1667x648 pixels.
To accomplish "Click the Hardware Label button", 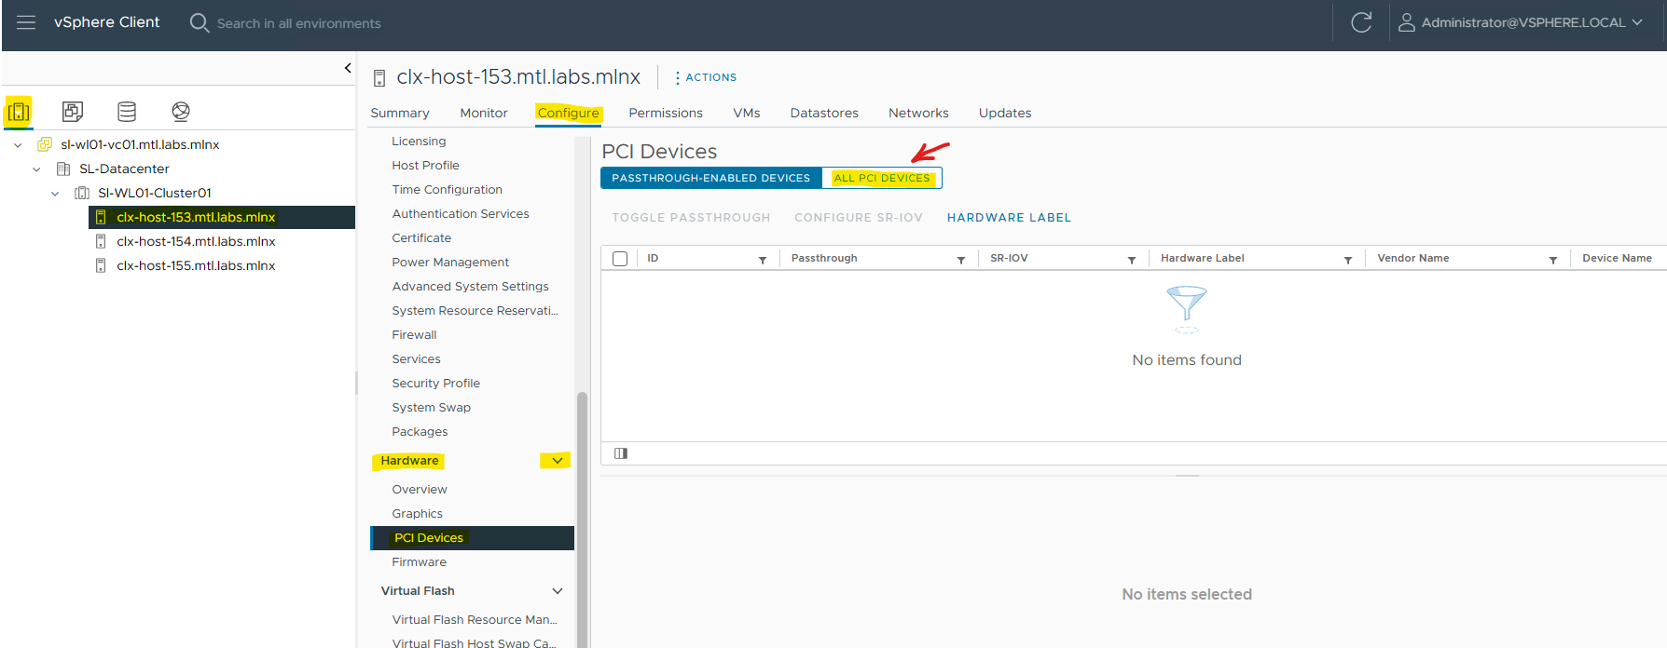I will pos(1009,218).
